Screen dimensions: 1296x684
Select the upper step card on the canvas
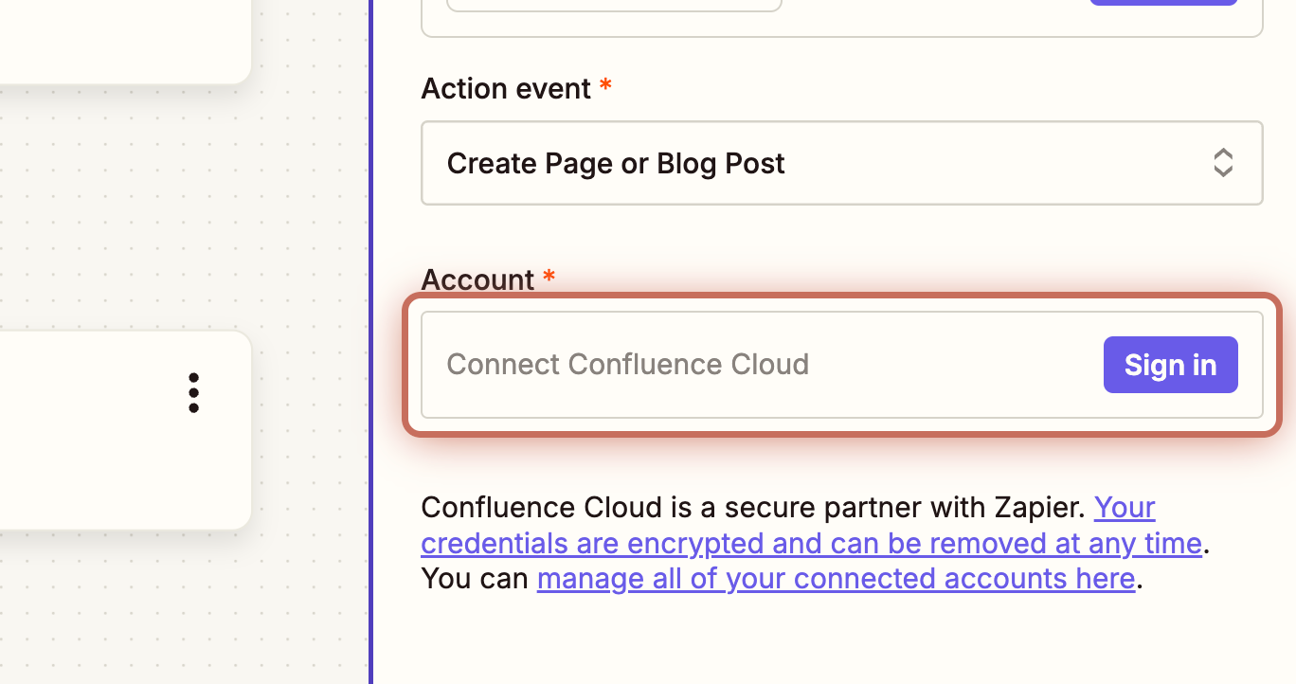(x=123, y=38)
